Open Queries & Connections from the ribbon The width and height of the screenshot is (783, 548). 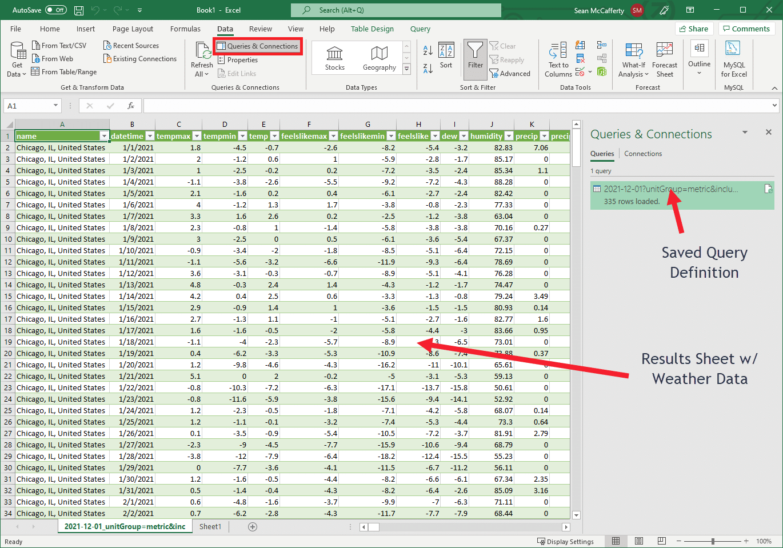pyautogui.click(x=257, y=46)
